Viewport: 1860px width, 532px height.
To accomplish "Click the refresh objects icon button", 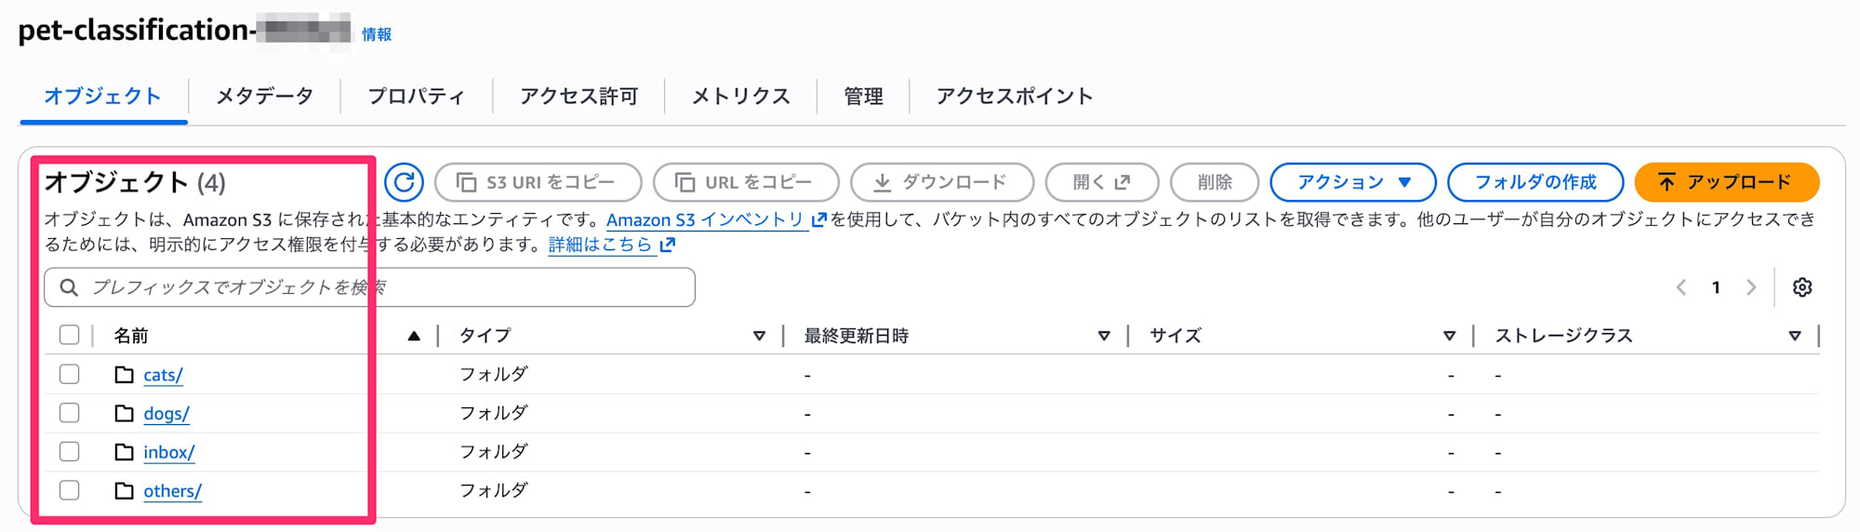I will 404,182.
